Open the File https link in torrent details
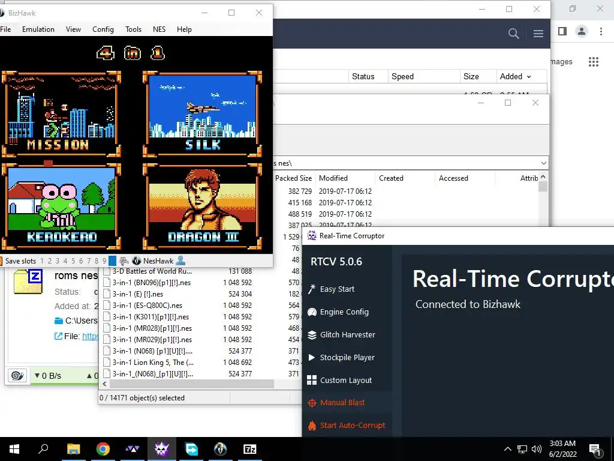This screenshot has width=614, height=461. [90, 336]
